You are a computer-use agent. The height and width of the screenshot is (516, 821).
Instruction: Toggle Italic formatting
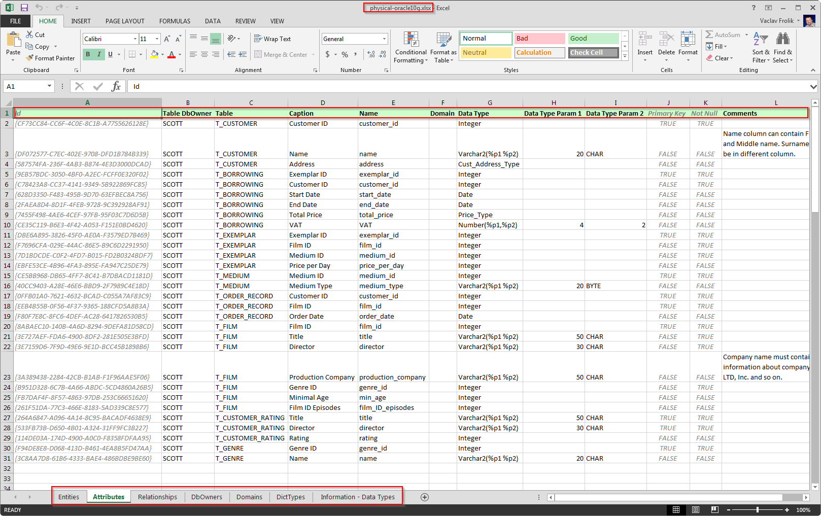click(x=99, y=54)
